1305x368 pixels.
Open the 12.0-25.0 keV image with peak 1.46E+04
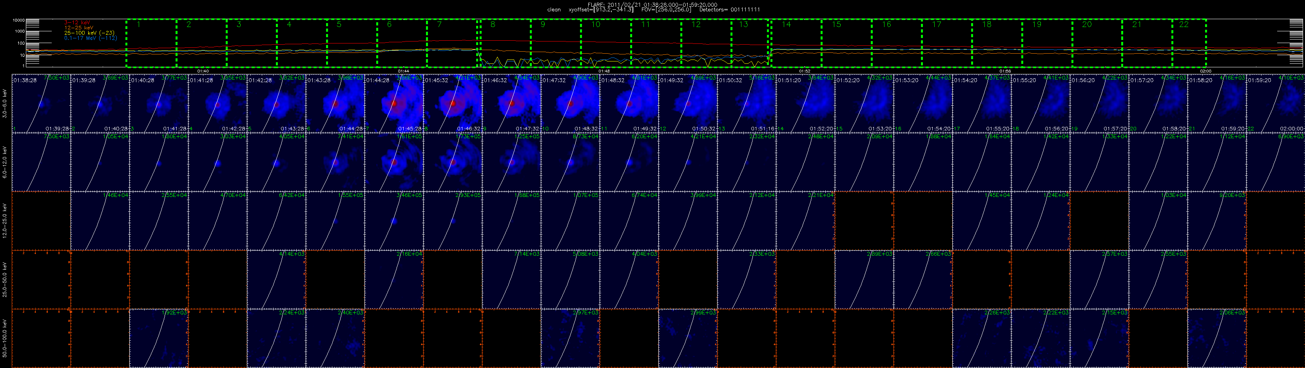tap(100, 221)
